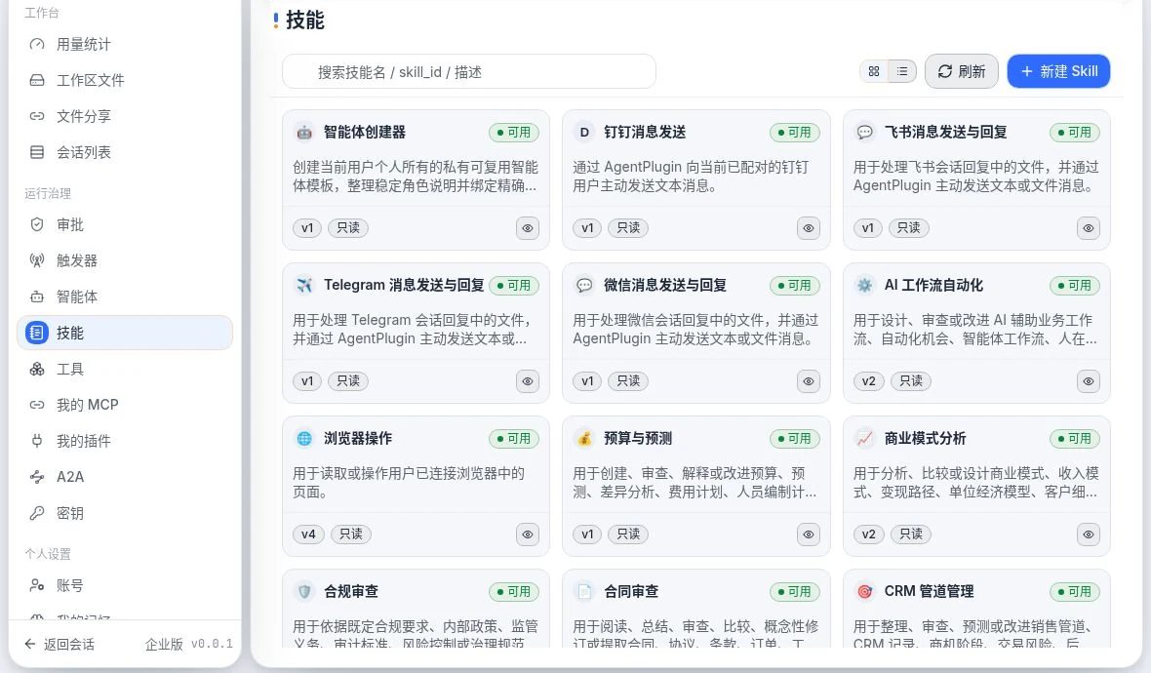Toggle eye icon on 浏览器操作 card
This screenshot has height=673, width=1151.
click(528, 534)
